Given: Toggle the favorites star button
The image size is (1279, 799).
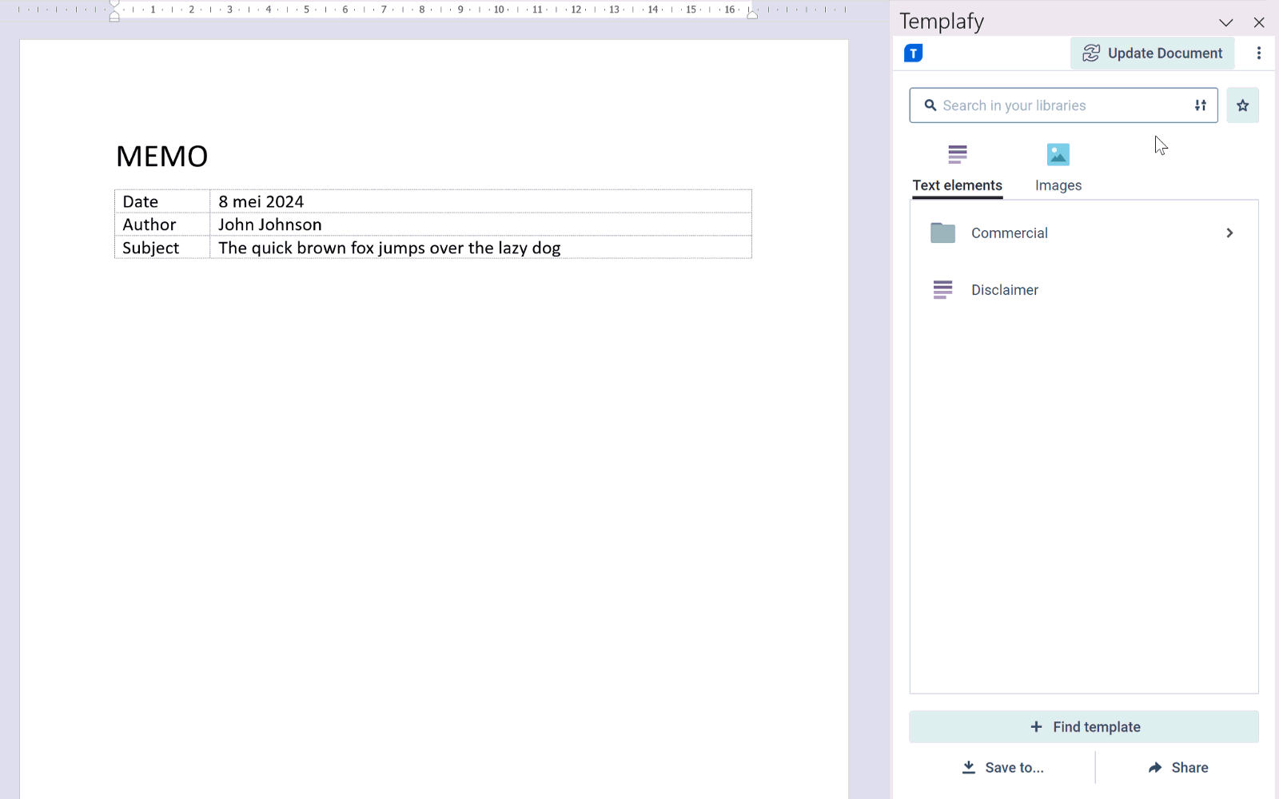Looking at the screenshot, I should (x=1242, y=105).
